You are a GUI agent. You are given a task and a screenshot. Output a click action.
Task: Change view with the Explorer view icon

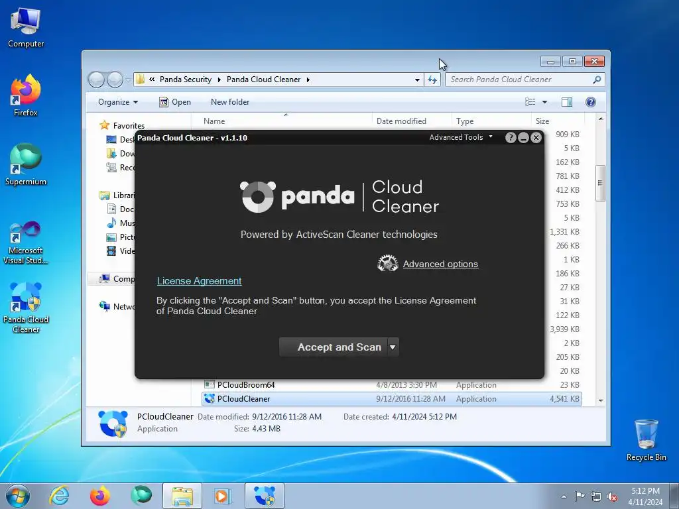pyautogui.click(x=530, y=102)
